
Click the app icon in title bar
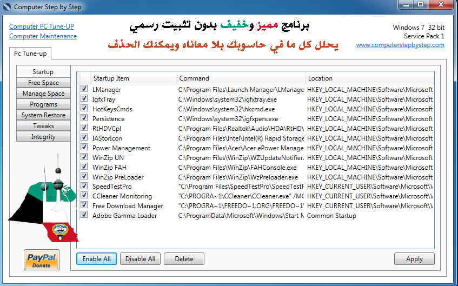(7, 6)
